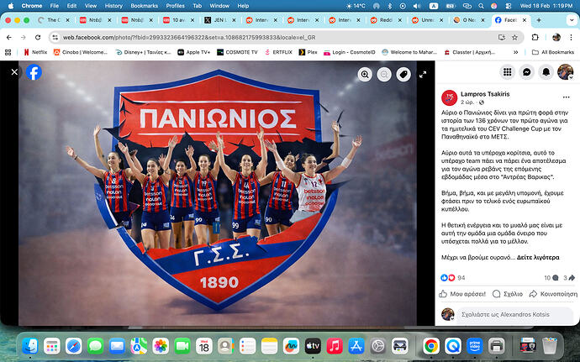Open the Chrome profile avatar

click(556, 37)
